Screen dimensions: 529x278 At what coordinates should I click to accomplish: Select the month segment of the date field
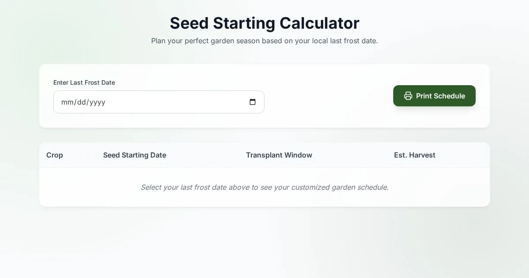[x=67, y=102]
